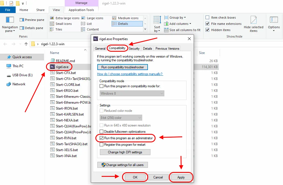The width and height of the screenshot is (283, 185).
Task: Uncheck Run this program as an administrator
Action: coord(102,138)
